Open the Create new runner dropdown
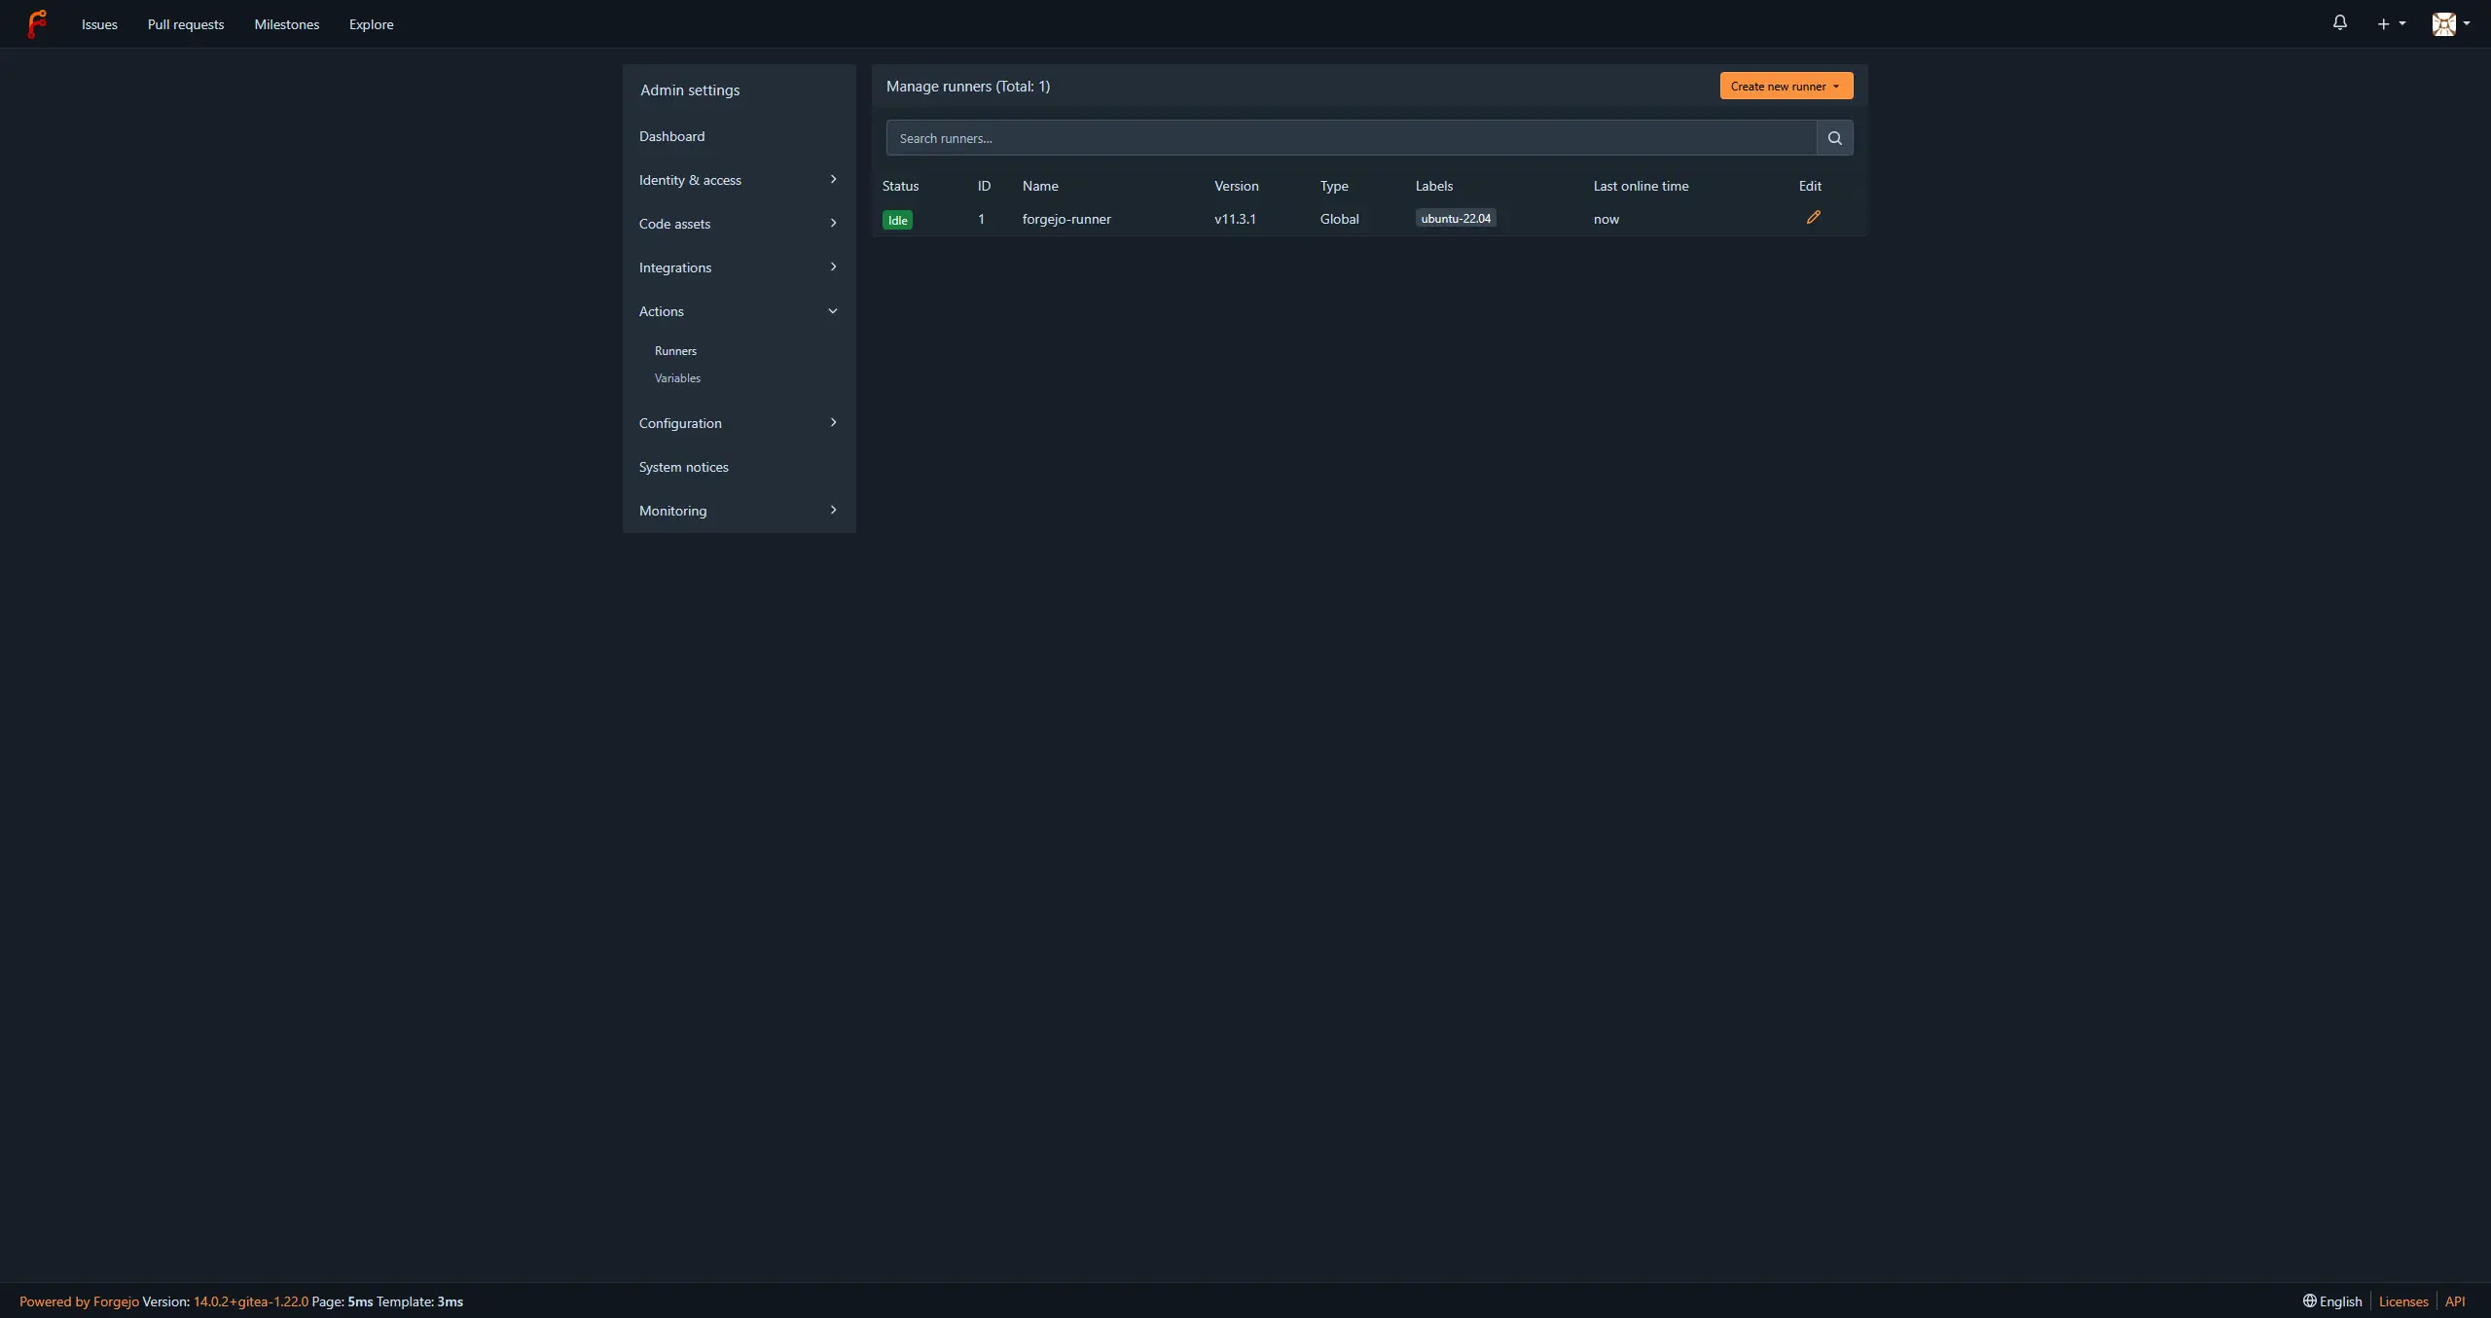 coord(1785,86)
